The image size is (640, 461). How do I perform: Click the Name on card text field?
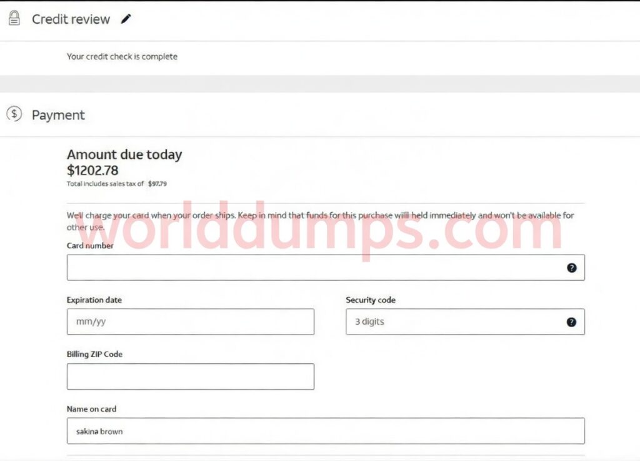click(325, 431)
